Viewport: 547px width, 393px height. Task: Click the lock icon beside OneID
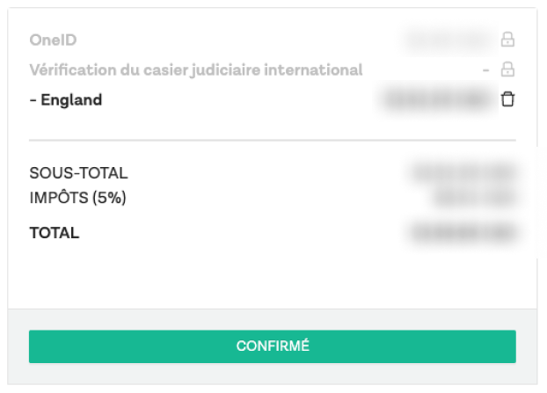pyautogui.click(x=507, y=40)
